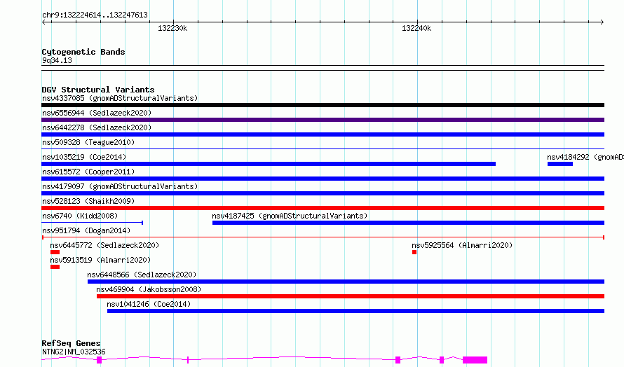Open nsv615572 Cooper2011 variant label
This screenshot has height=367, width=624.
click(x=88, y=172)
